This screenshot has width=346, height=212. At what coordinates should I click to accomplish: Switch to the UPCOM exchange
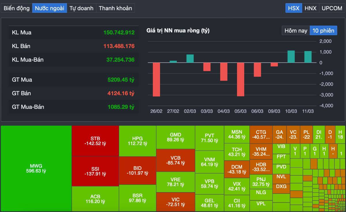click(332, 8)
